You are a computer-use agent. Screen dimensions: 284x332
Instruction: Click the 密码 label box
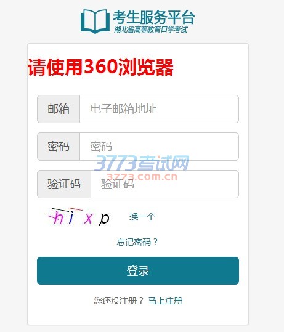pos(59,147)
